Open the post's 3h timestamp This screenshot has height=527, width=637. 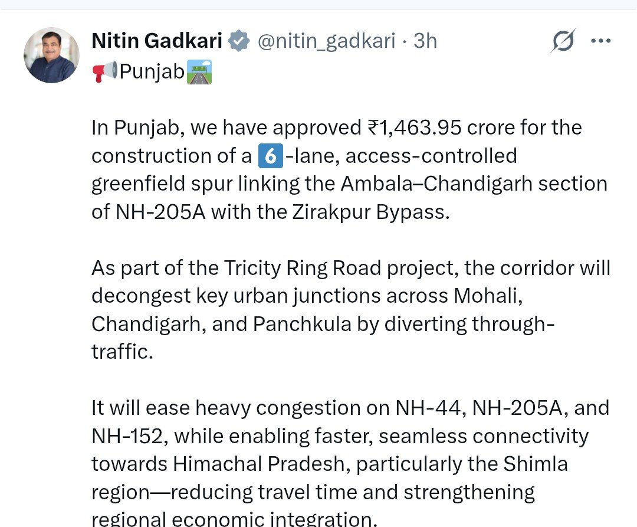[x=425, y=41]
